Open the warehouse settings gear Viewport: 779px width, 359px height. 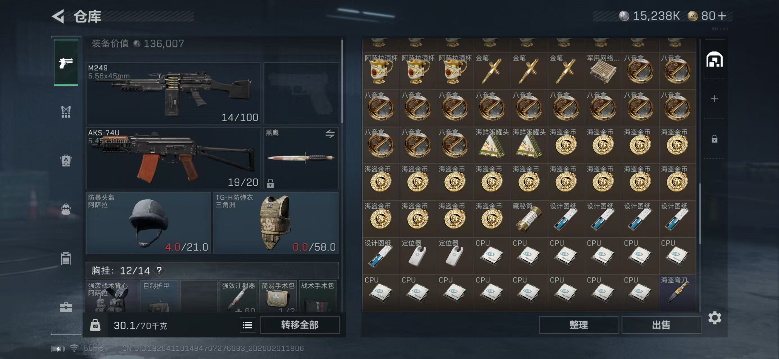[x=715, y=318]
